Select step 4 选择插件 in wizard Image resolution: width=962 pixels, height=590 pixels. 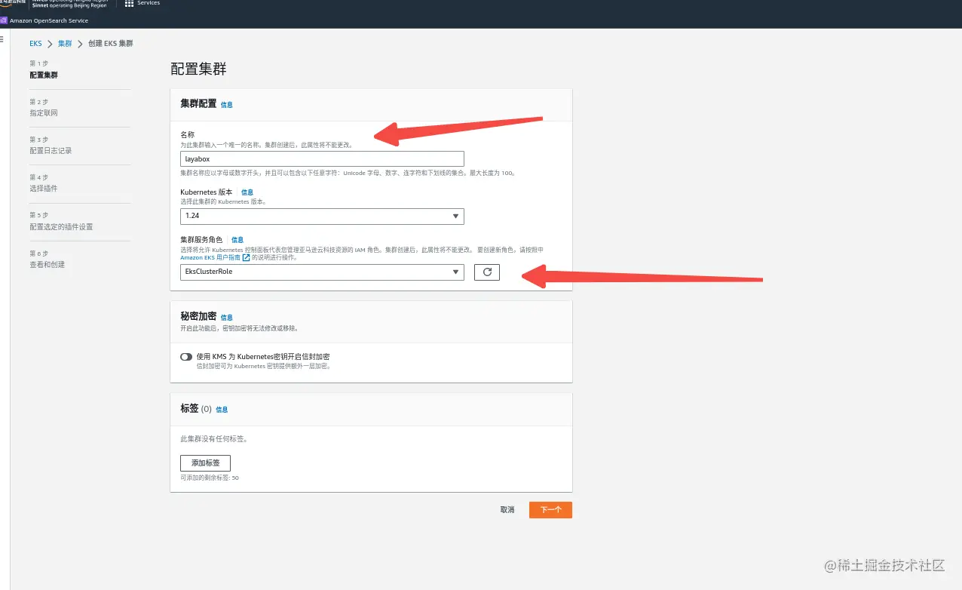click(x=44, y=189)
